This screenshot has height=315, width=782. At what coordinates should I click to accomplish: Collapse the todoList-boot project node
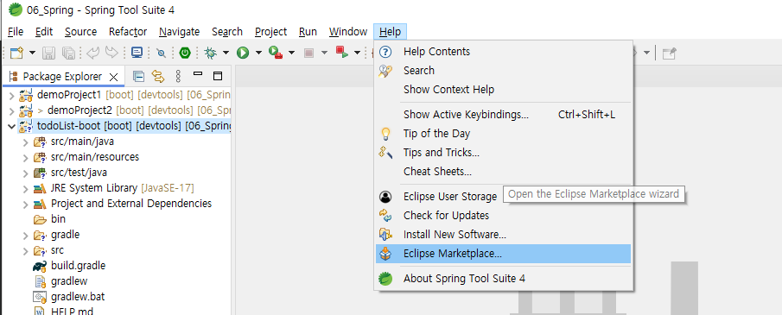coord(11,127)
